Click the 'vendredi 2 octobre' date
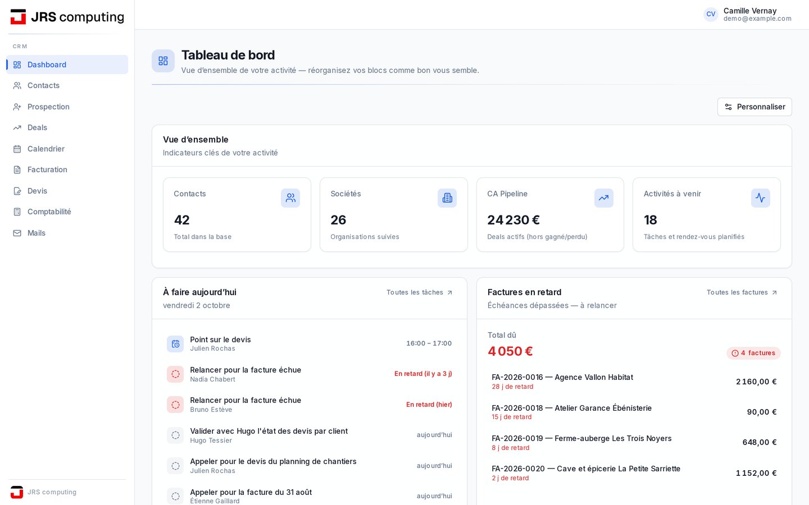809x505 pixels. point(197,305)
